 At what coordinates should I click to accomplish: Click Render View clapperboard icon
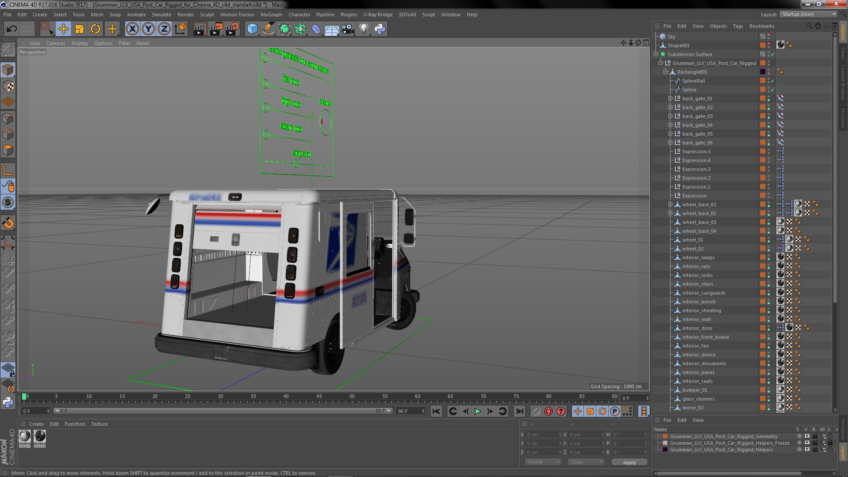pyautogui.click(x=200, y=29)
